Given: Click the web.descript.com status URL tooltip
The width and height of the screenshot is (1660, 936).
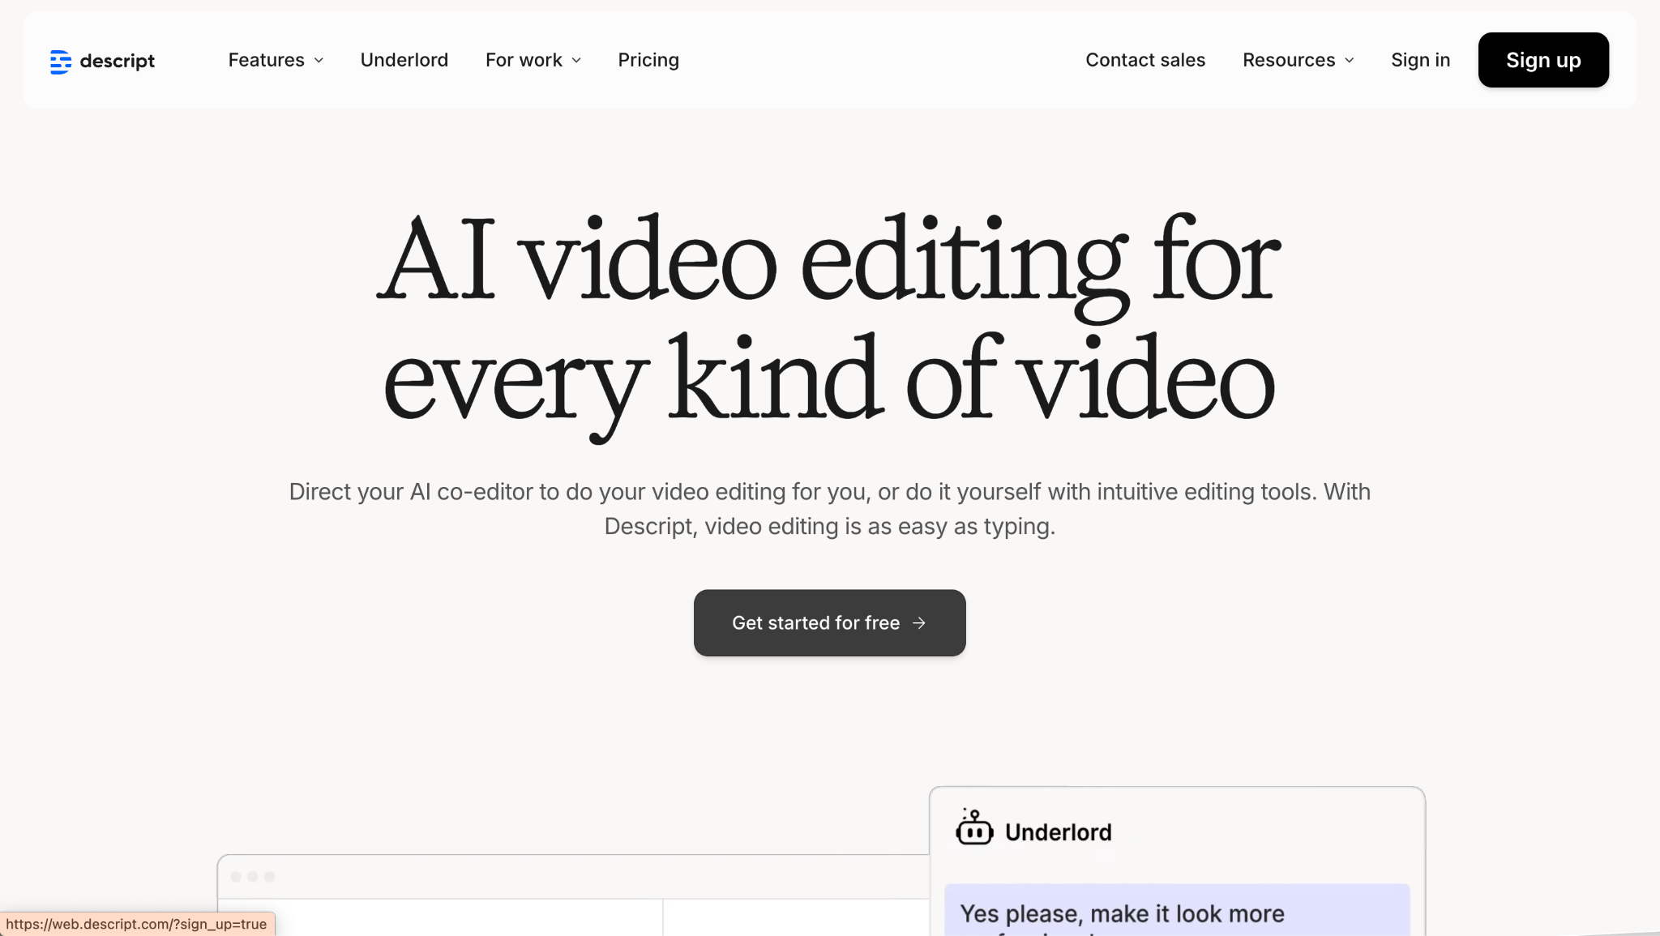Looking at the screenshot, I should 138,924.
